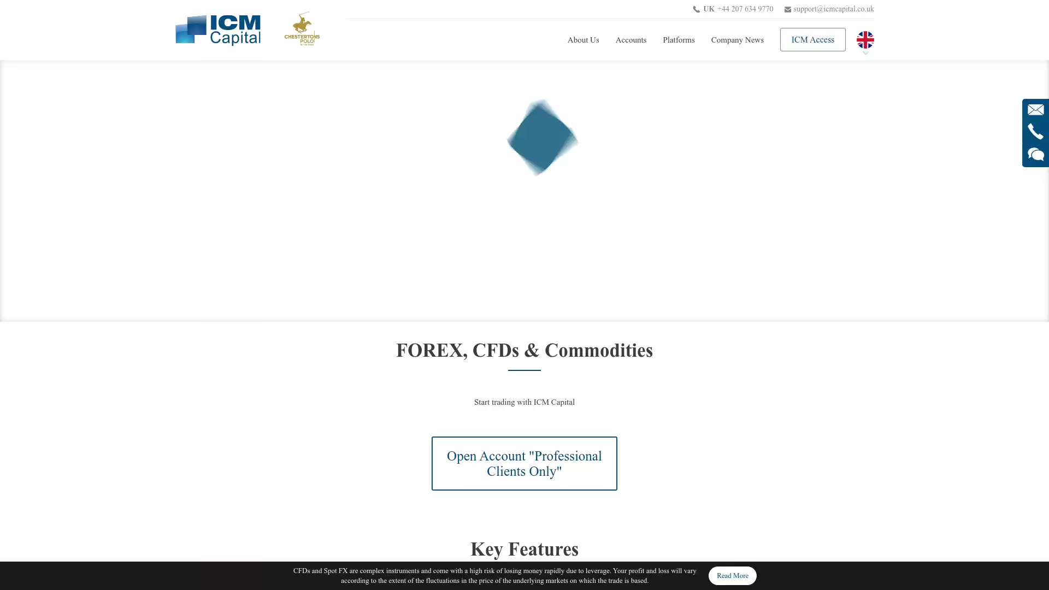The image size is (1049, 590).
Task: Click the Read More cookie notice toggle
Action: [732, 575]
